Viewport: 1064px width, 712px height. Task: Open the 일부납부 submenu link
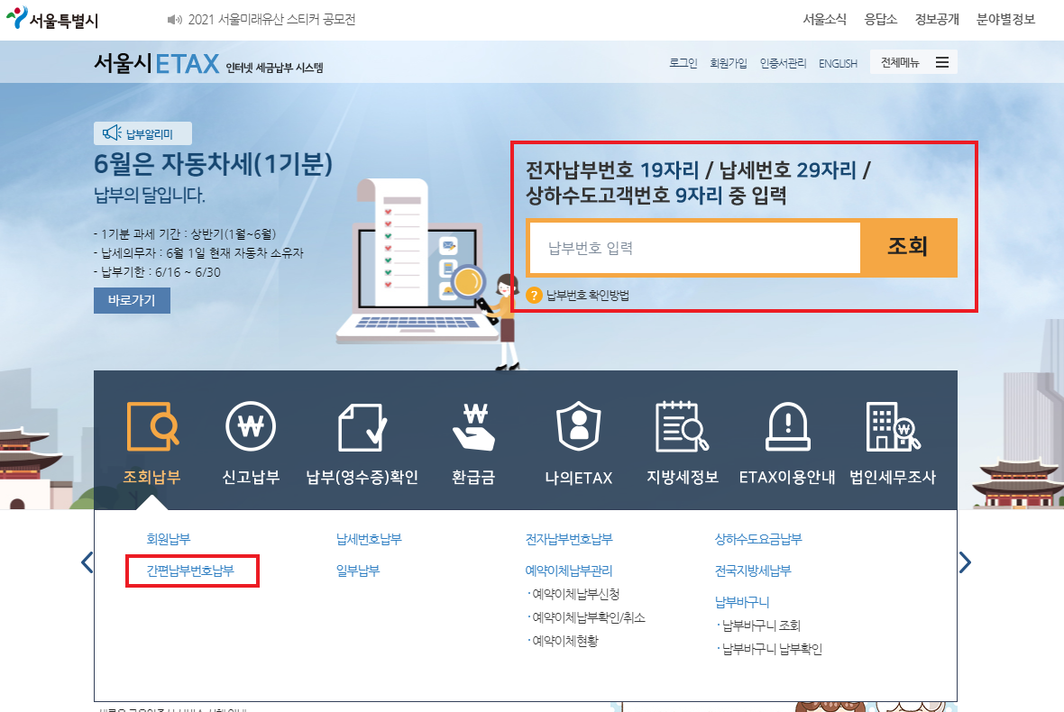point(358,571)
